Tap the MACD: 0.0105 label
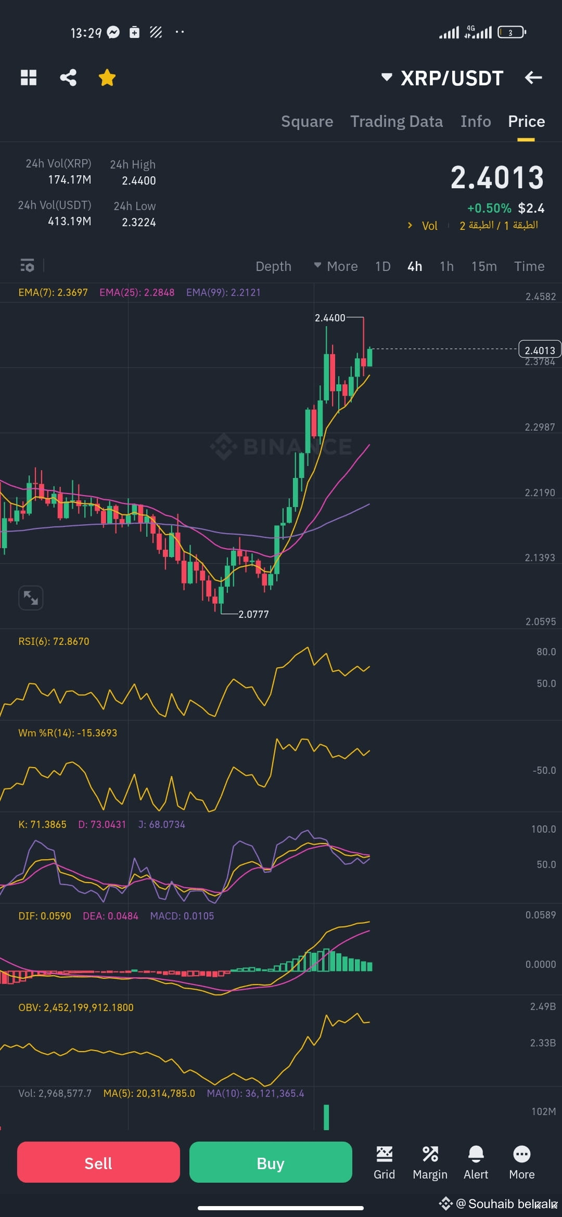This screenshot has width=562, height=1217. coord(182,916)
